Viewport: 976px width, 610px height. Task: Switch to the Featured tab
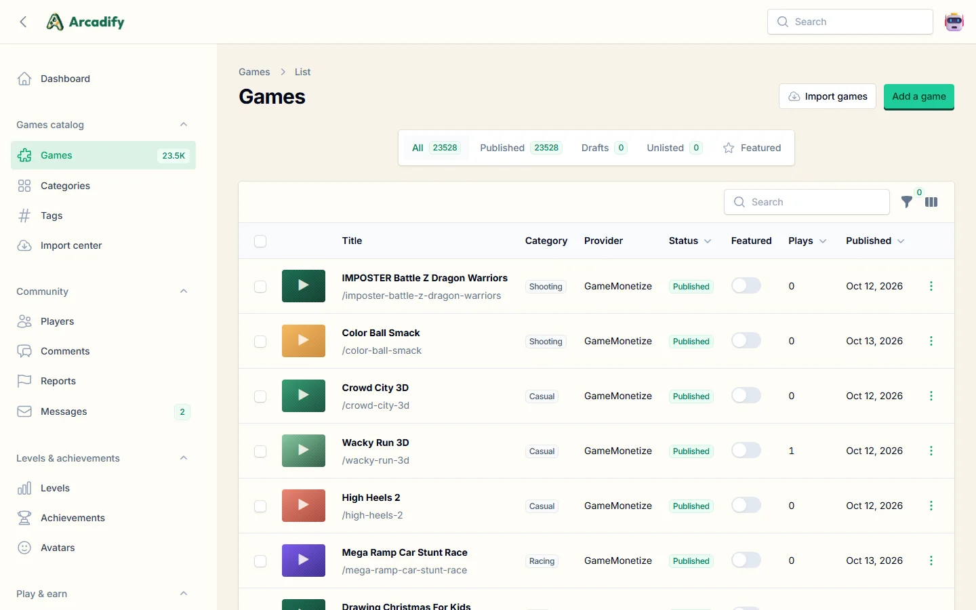pyautogui.click(x=752, y=148)
